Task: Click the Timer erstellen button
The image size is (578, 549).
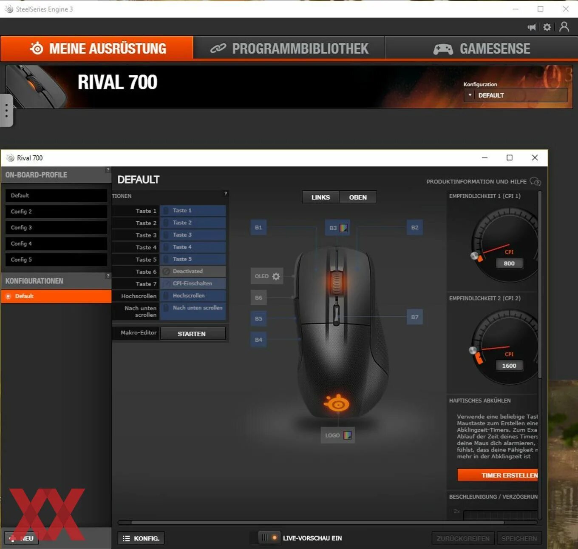Action: click(x=498, y=475)
